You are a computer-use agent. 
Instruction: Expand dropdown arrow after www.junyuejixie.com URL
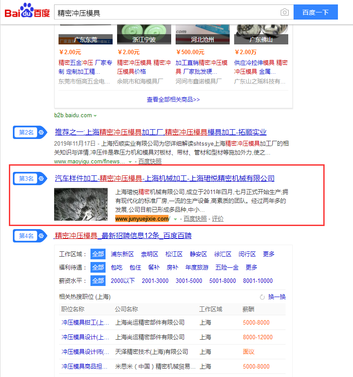pos(175,219)
